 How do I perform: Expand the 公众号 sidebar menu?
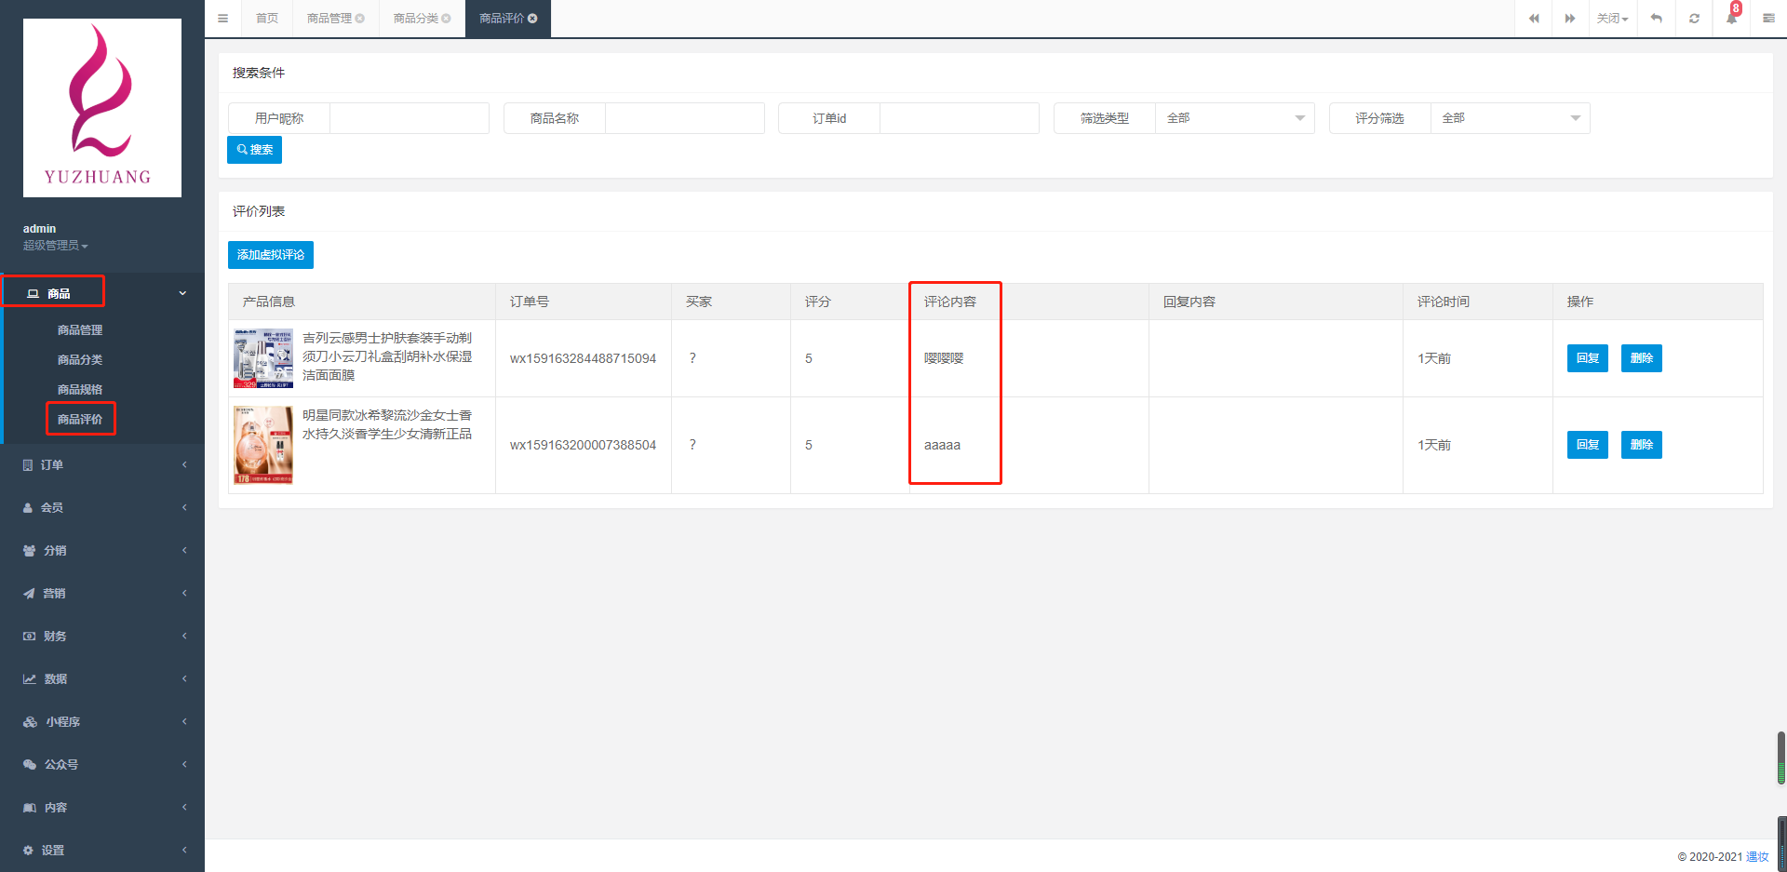coord(102,764)
